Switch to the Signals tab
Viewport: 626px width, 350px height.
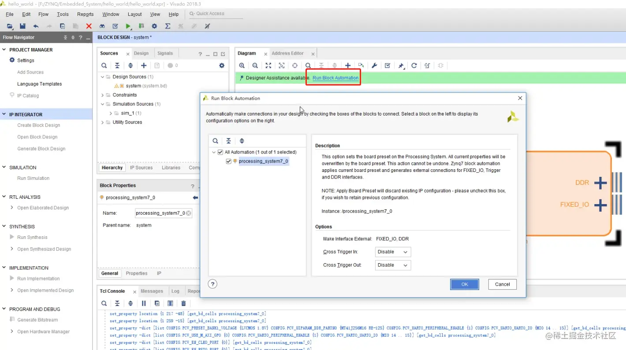[x=165, y=53]
